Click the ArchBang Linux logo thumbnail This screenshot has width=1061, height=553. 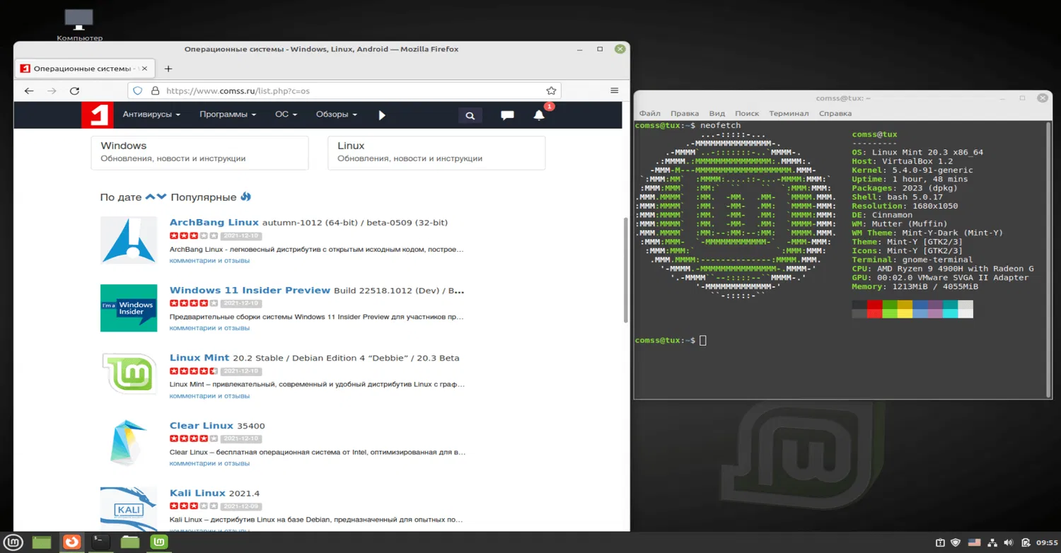129,240
